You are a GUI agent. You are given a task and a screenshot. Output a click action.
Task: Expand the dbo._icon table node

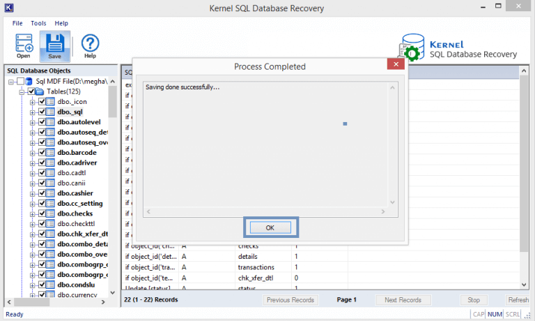click(x=33, y=102)
